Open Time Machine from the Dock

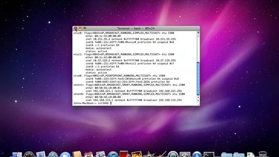click(x=173, y=154)
